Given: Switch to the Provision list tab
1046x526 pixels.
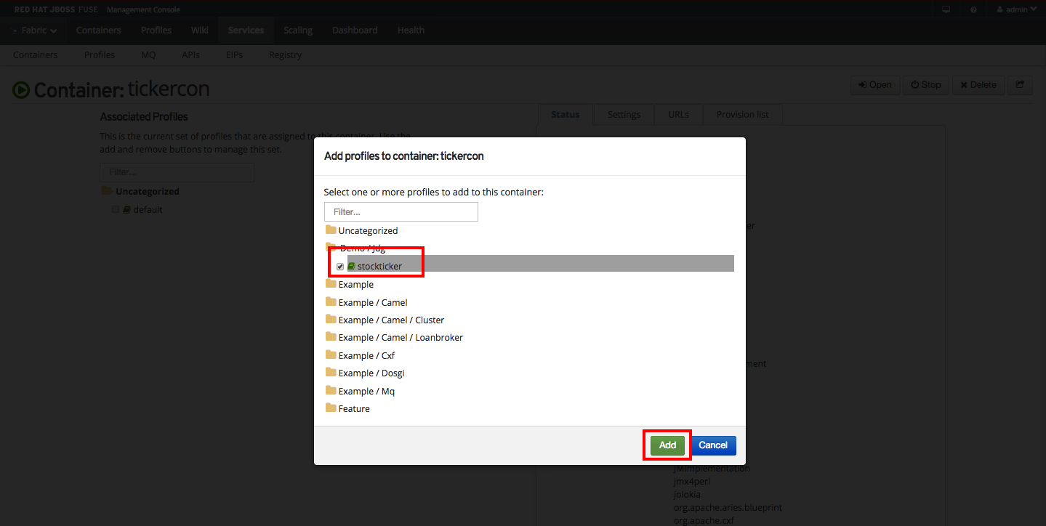Looking at the screenshot, I should pyautogui.click(x=742, y=115).
